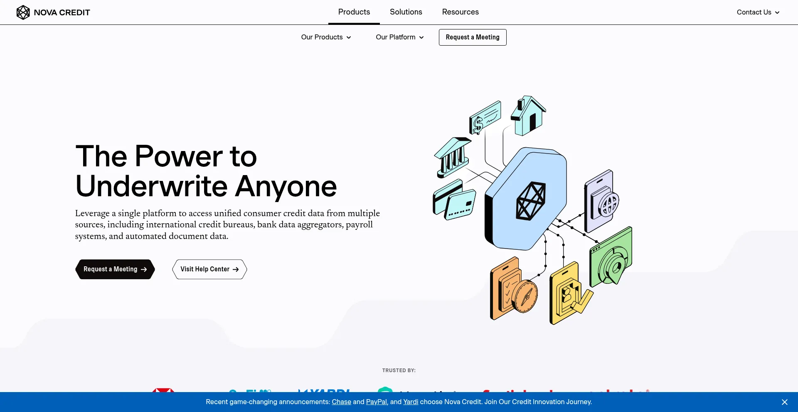Open the Solutions menu item
Viewport: 798px width, 412px height.
[x=406, y=12]
